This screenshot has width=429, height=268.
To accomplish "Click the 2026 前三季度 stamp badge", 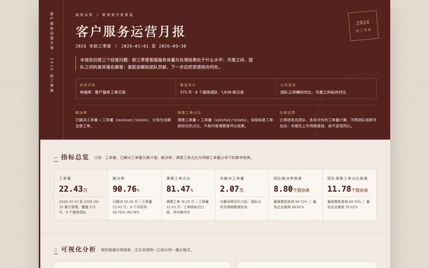I will click(363, 25).
